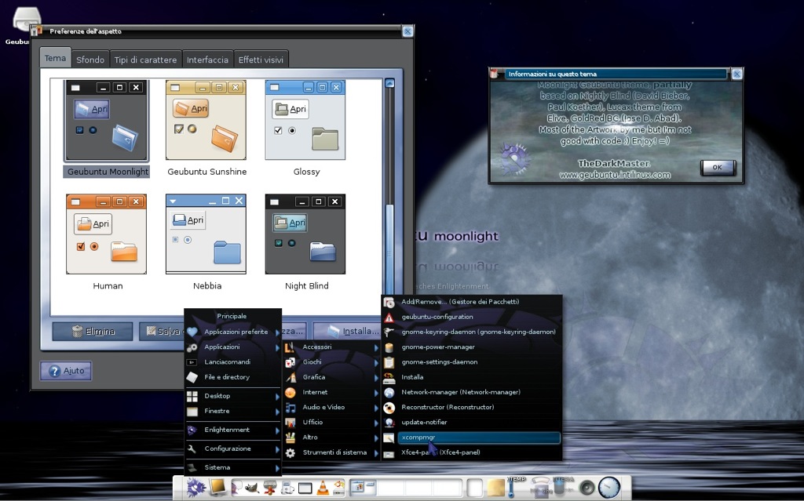Open the music player icon in dock
Screen dimensions: 804x501
click(287, 488)
